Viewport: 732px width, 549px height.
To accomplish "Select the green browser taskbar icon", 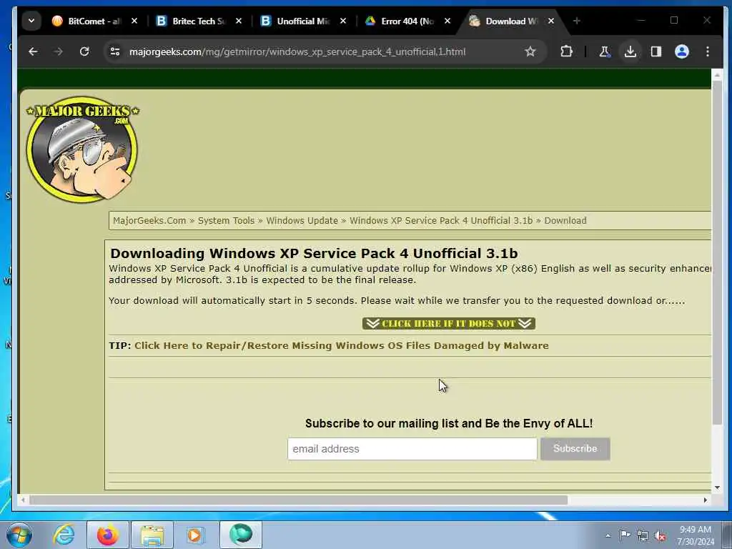I will tap(240, 535).
